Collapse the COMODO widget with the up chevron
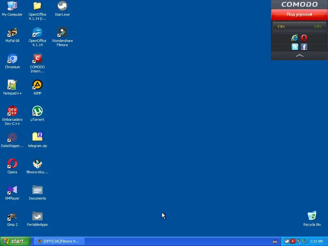328x246 pixels. 299,56
